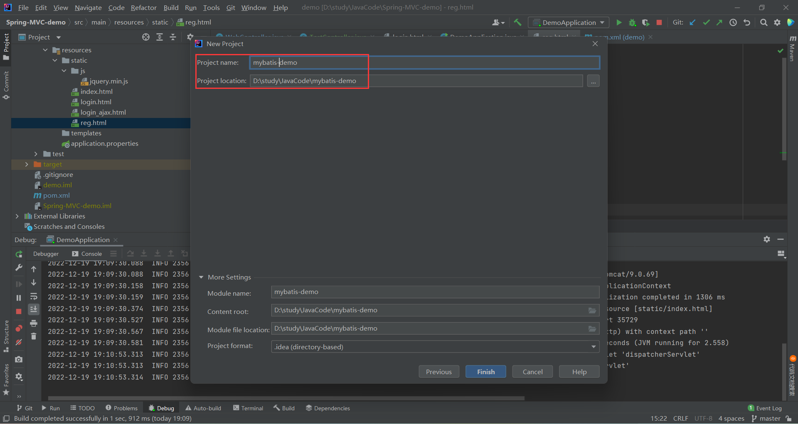The height and width of the screenshot is (424, 798).
Task: Select application.properties file
Action: click(x=104, y=144)
